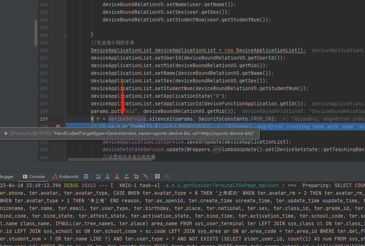Viewport: 365px width, 246px height.
Task: Collapse the code block at line 248
Action: tap(65, 35)
